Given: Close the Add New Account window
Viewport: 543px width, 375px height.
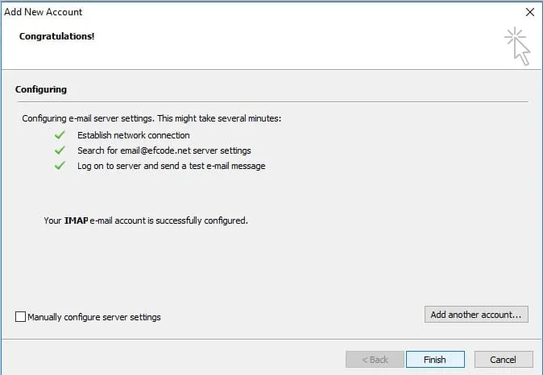Looking at the screenshot, I should coord(529,12).
